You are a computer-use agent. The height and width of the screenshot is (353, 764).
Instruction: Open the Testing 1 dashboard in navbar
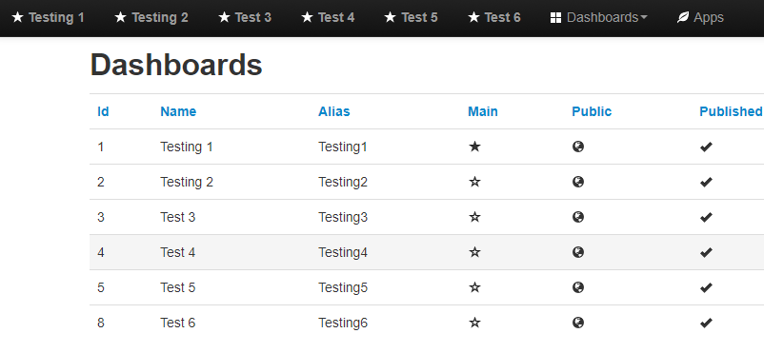point(48,17)
